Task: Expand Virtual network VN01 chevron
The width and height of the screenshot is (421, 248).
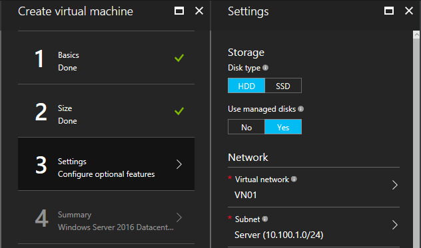Action: coord(394,185)
